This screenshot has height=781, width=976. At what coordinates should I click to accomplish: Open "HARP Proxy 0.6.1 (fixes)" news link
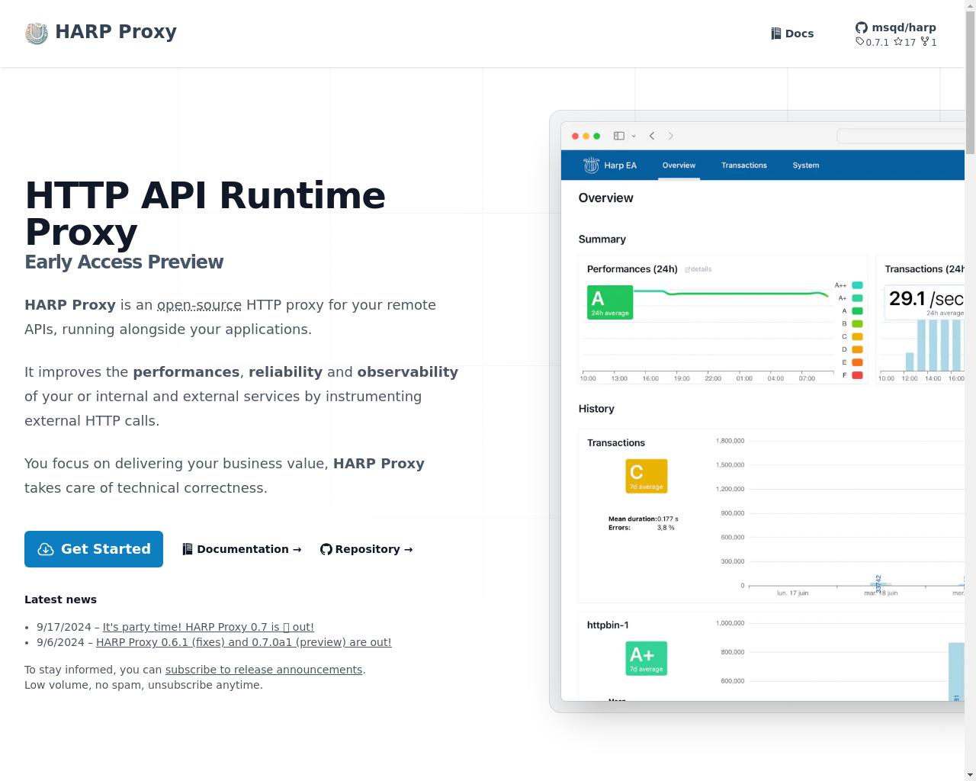[x=243, y=642]
